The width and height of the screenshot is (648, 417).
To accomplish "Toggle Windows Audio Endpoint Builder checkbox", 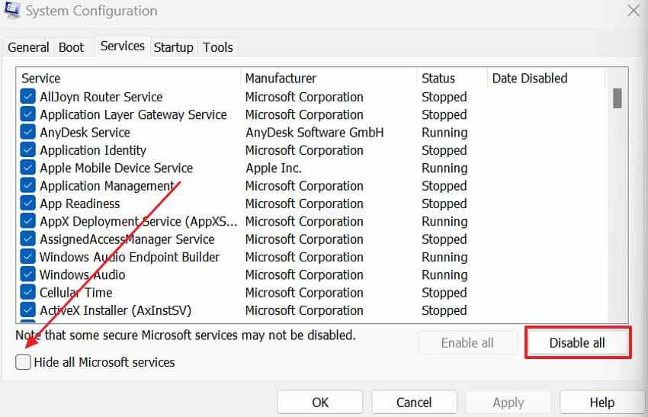I will (27, 257).
